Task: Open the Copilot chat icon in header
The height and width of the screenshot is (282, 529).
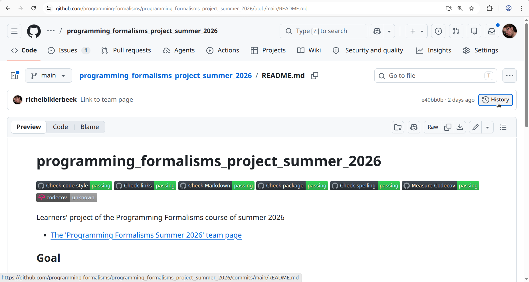Action: (377, 31)
